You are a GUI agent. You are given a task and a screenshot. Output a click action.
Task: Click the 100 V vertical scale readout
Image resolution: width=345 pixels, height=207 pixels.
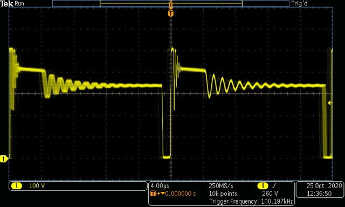point(37,186)
